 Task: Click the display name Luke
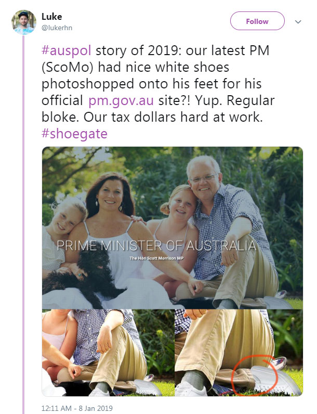click(x=51, y=17)
